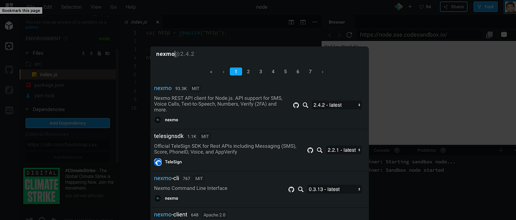The width and height of the screenshot is (516, 220).
Task: Select the nexmo-cli package title
Action: pos(166,178)
